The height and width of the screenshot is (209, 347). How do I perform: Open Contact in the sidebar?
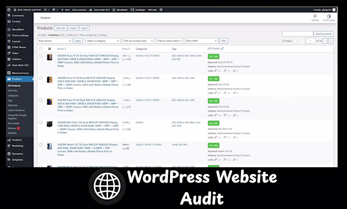tap(16, 21)
